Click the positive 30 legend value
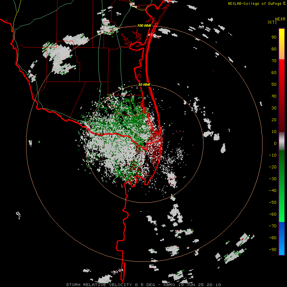This screenshot has width=287, height=287. pyautogui.click(x=274, y=108)
